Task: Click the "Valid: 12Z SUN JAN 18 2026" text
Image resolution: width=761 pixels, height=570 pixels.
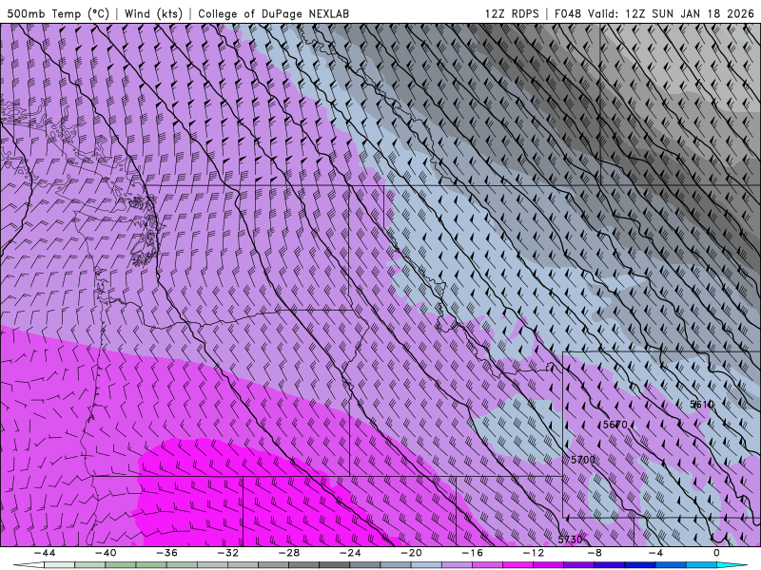Action: 671,13
